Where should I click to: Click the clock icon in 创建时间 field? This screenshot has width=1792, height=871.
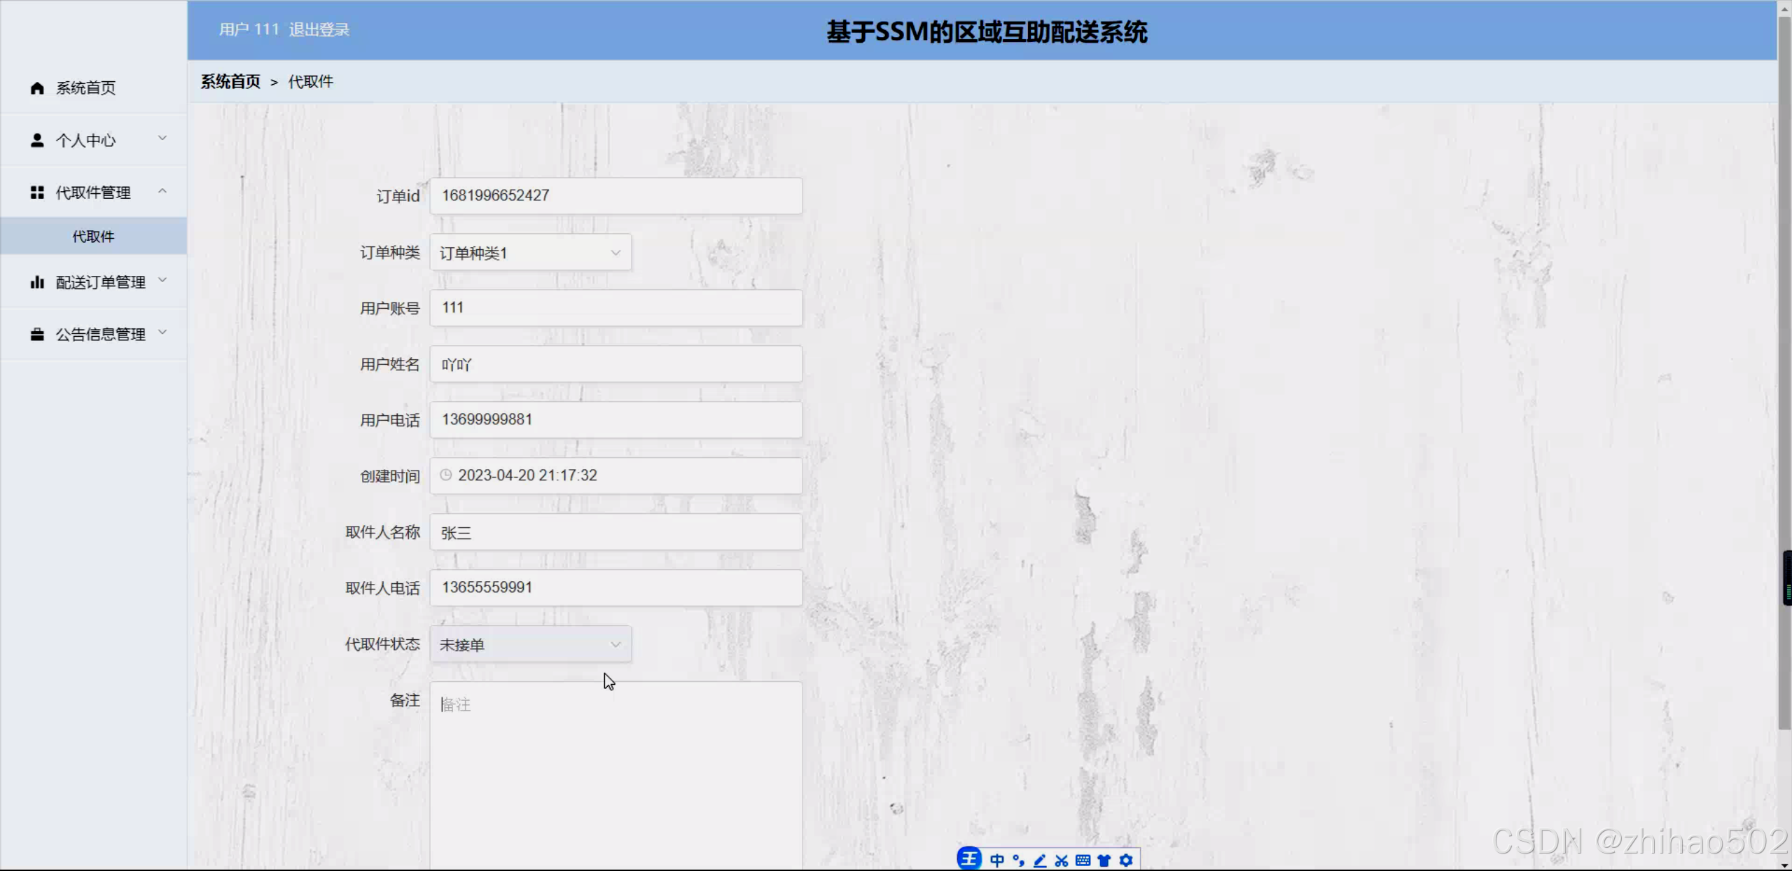(445, 475)
